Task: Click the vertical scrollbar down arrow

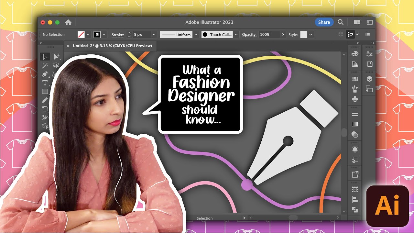Action: pos(344,211)
